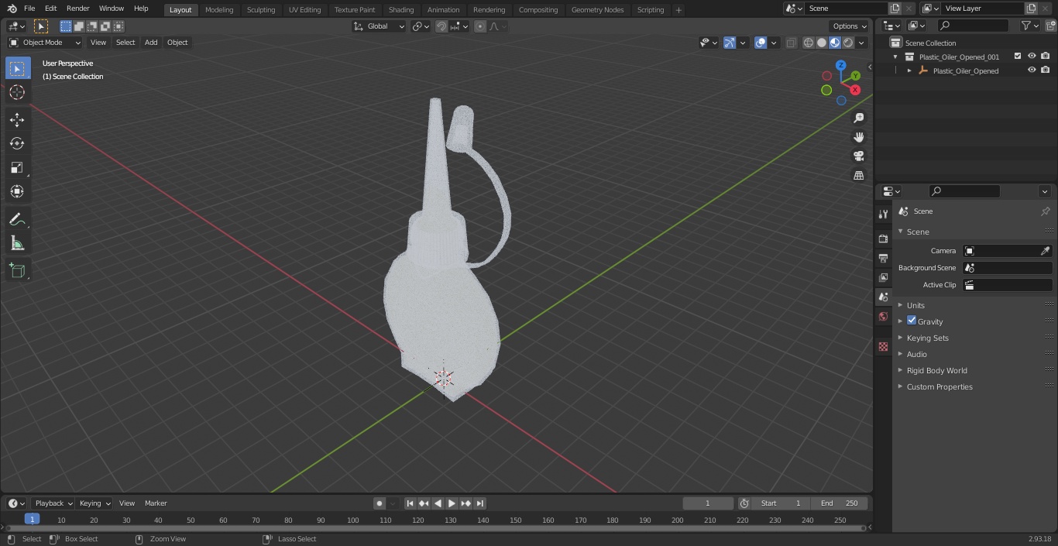Click the pin icon in the Scene properties header
Screen dimensions: 1058x546
(x=1045, y=211)
